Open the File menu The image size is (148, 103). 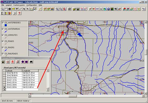point(3,5)
